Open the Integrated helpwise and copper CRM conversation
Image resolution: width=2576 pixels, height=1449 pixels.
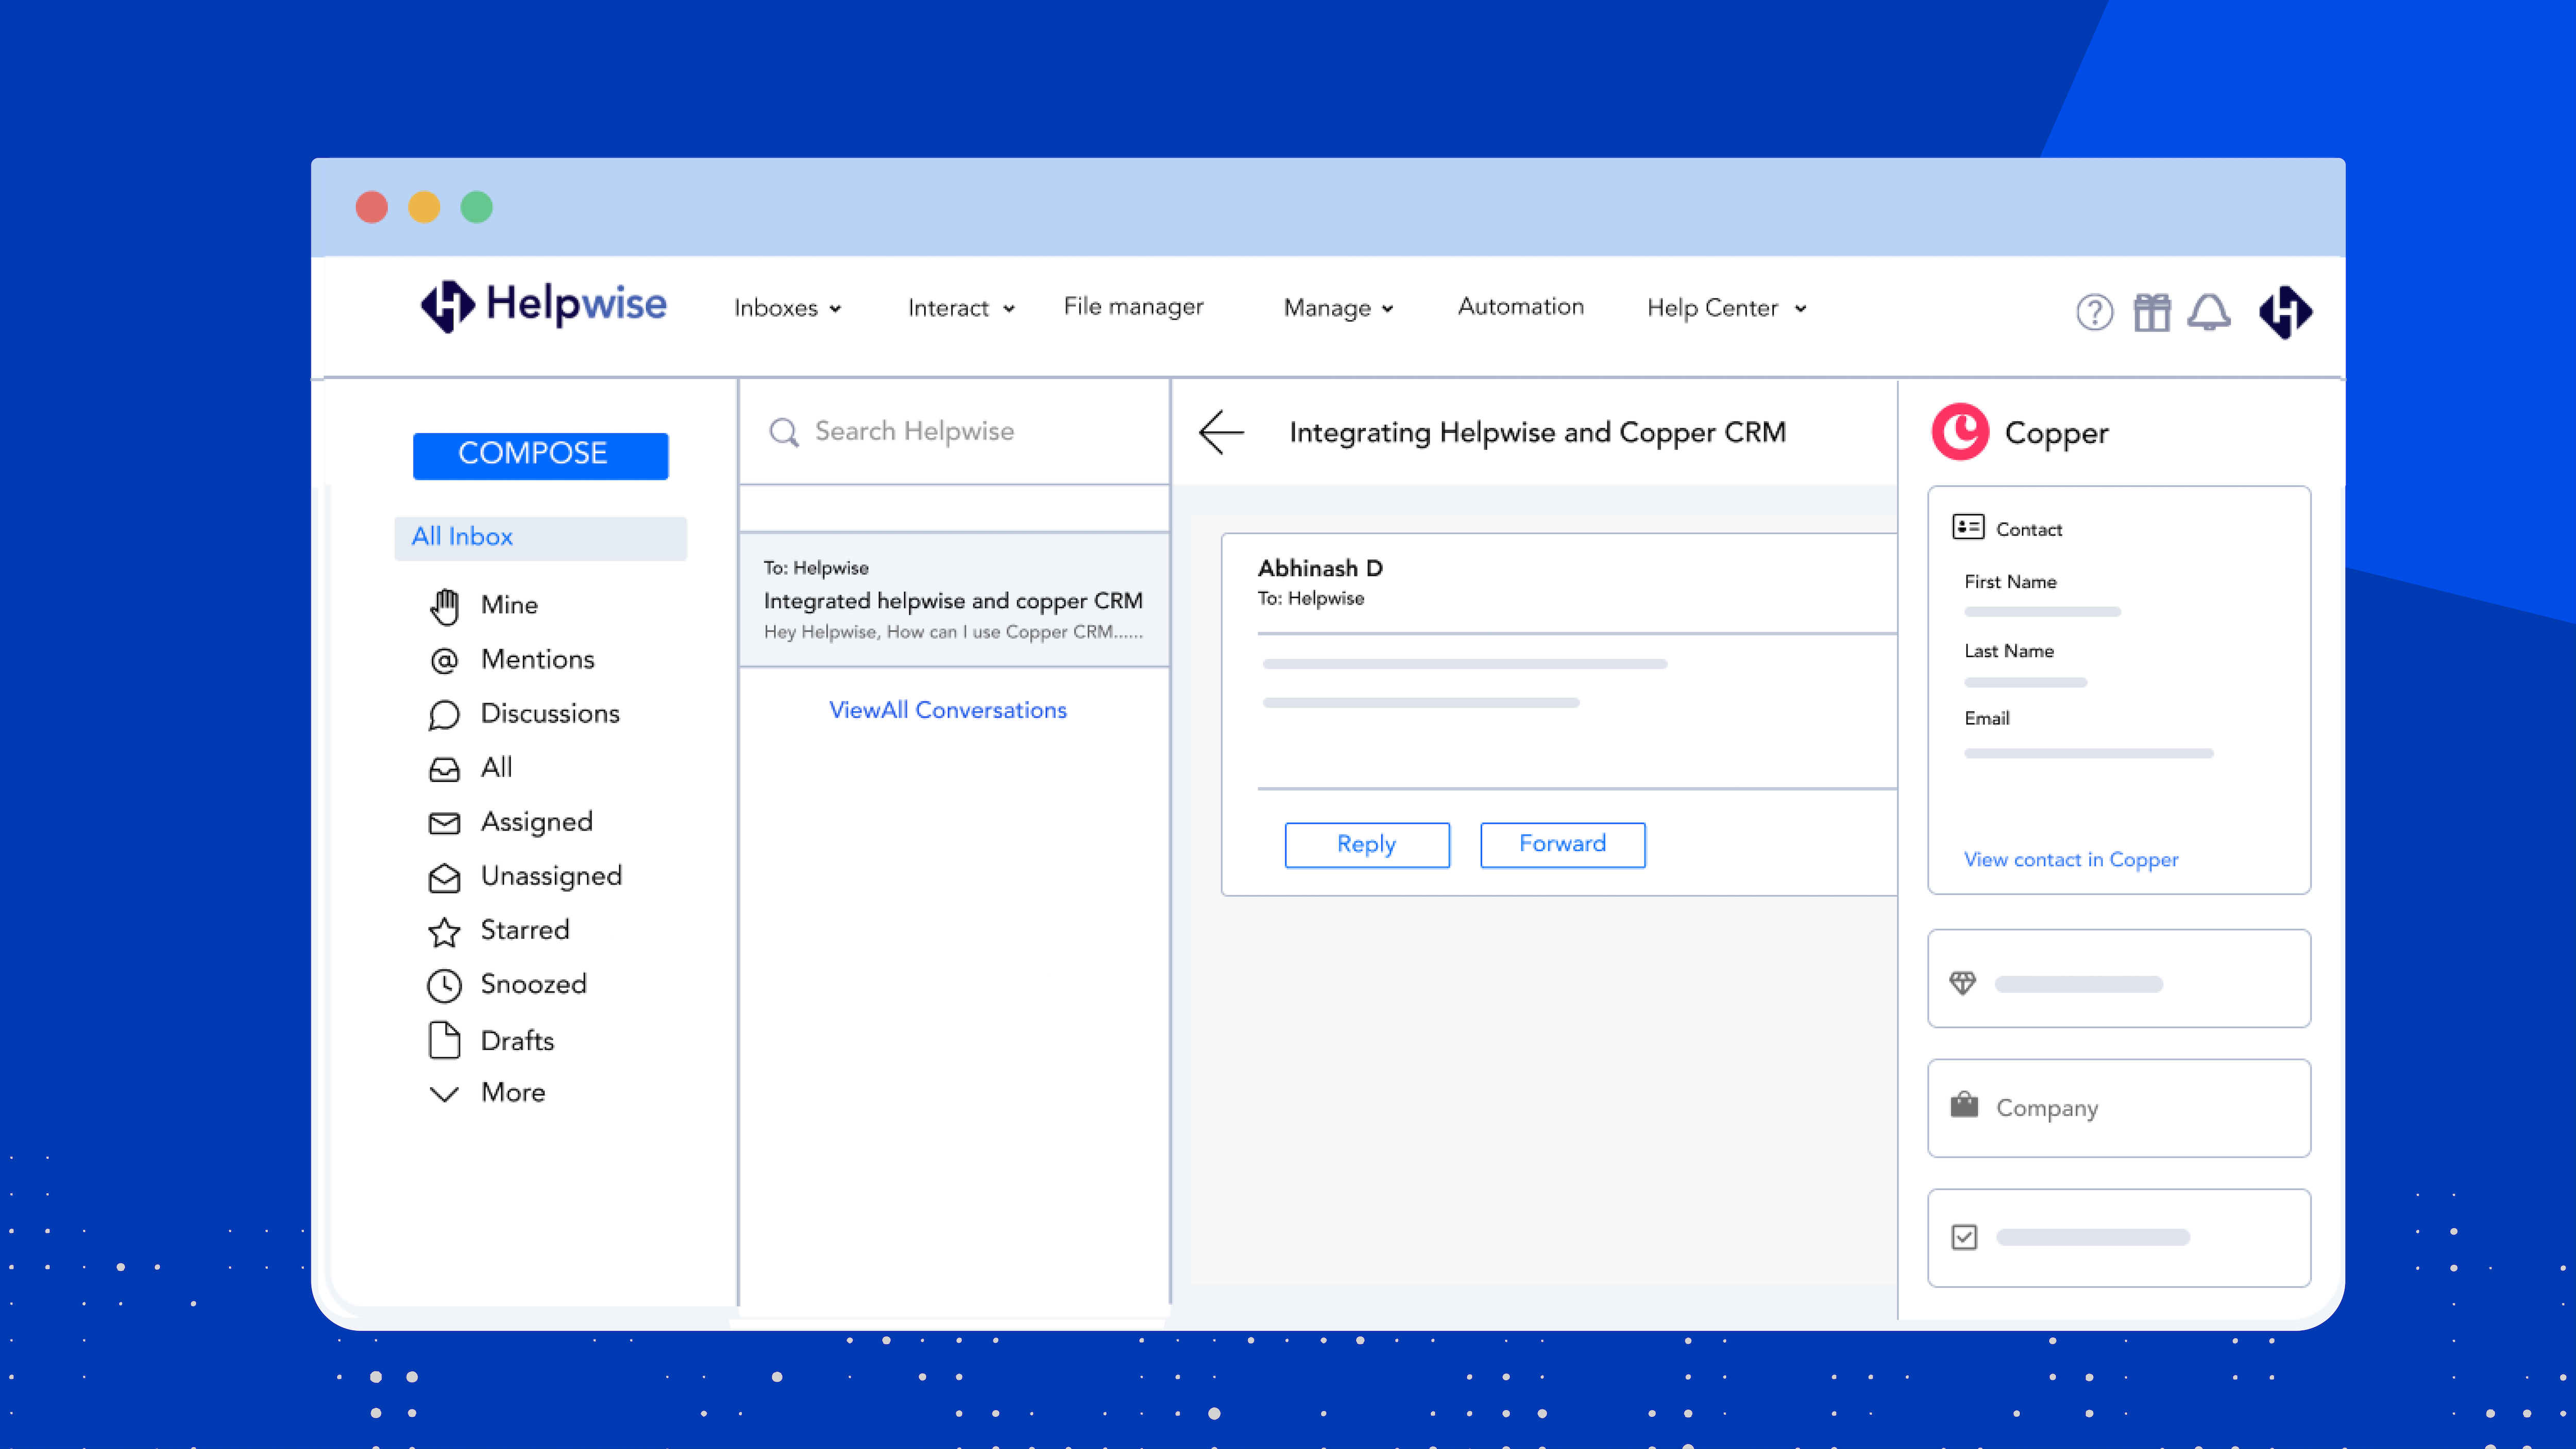coord(955,600)
